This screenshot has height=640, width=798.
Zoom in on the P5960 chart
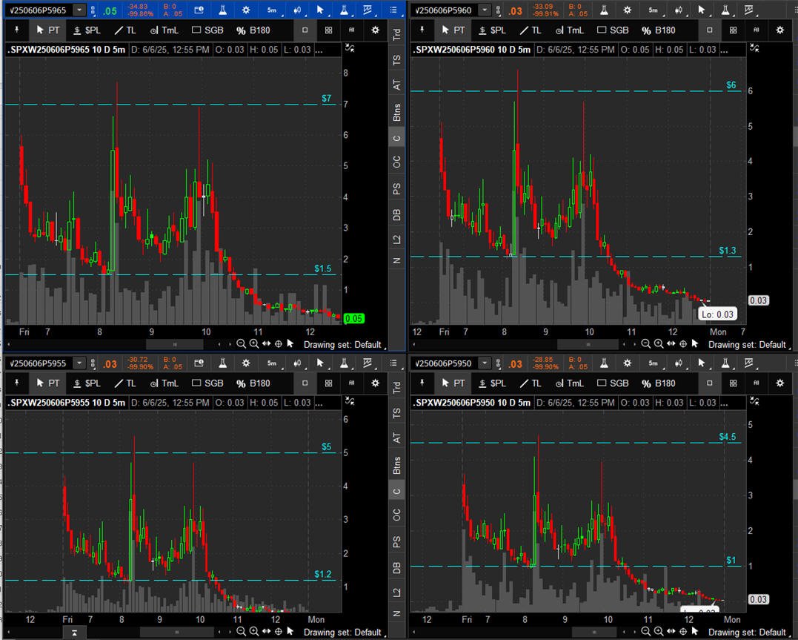[659, 344]
